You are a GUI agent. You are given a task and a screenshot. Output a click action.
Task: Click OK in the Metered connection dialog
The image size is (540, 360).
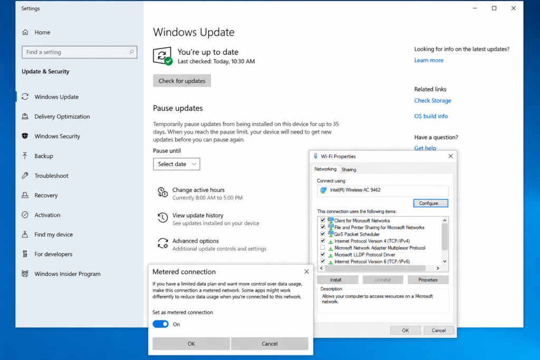pyautogui.click(x=191, y=344)
